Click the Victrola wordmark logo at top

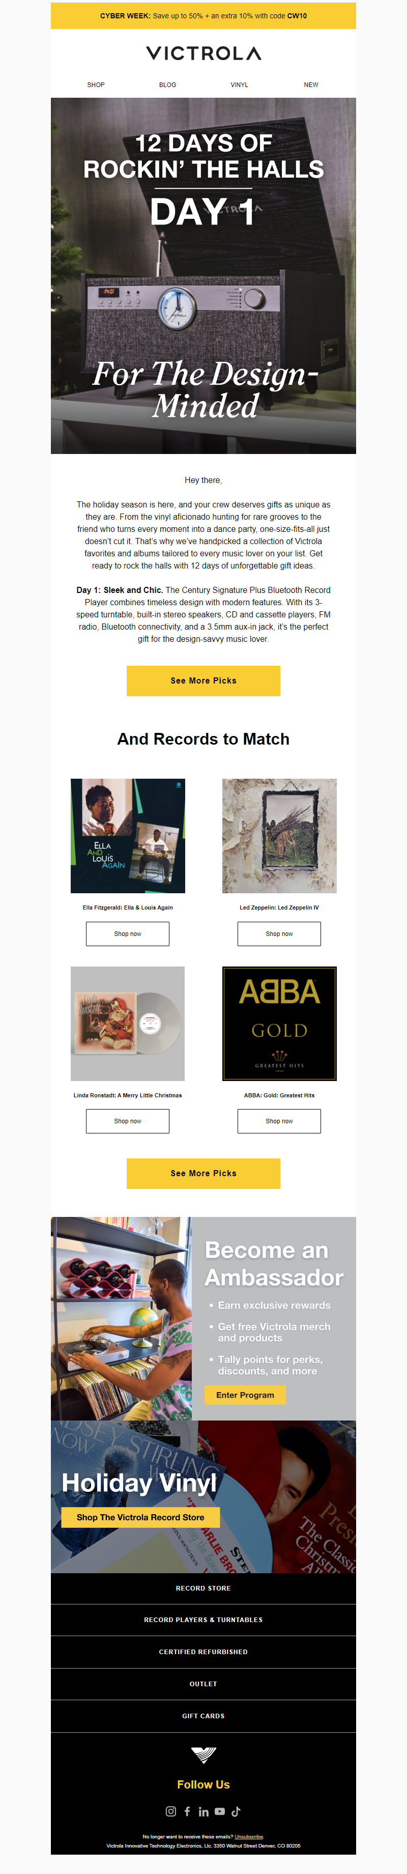click(203, 53)
